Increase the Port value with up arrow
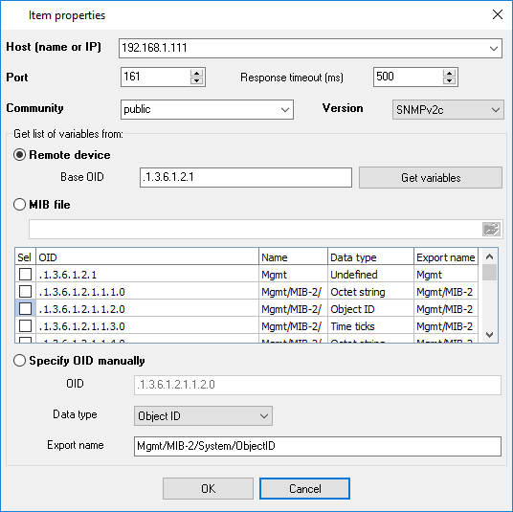 coord(196,73)
